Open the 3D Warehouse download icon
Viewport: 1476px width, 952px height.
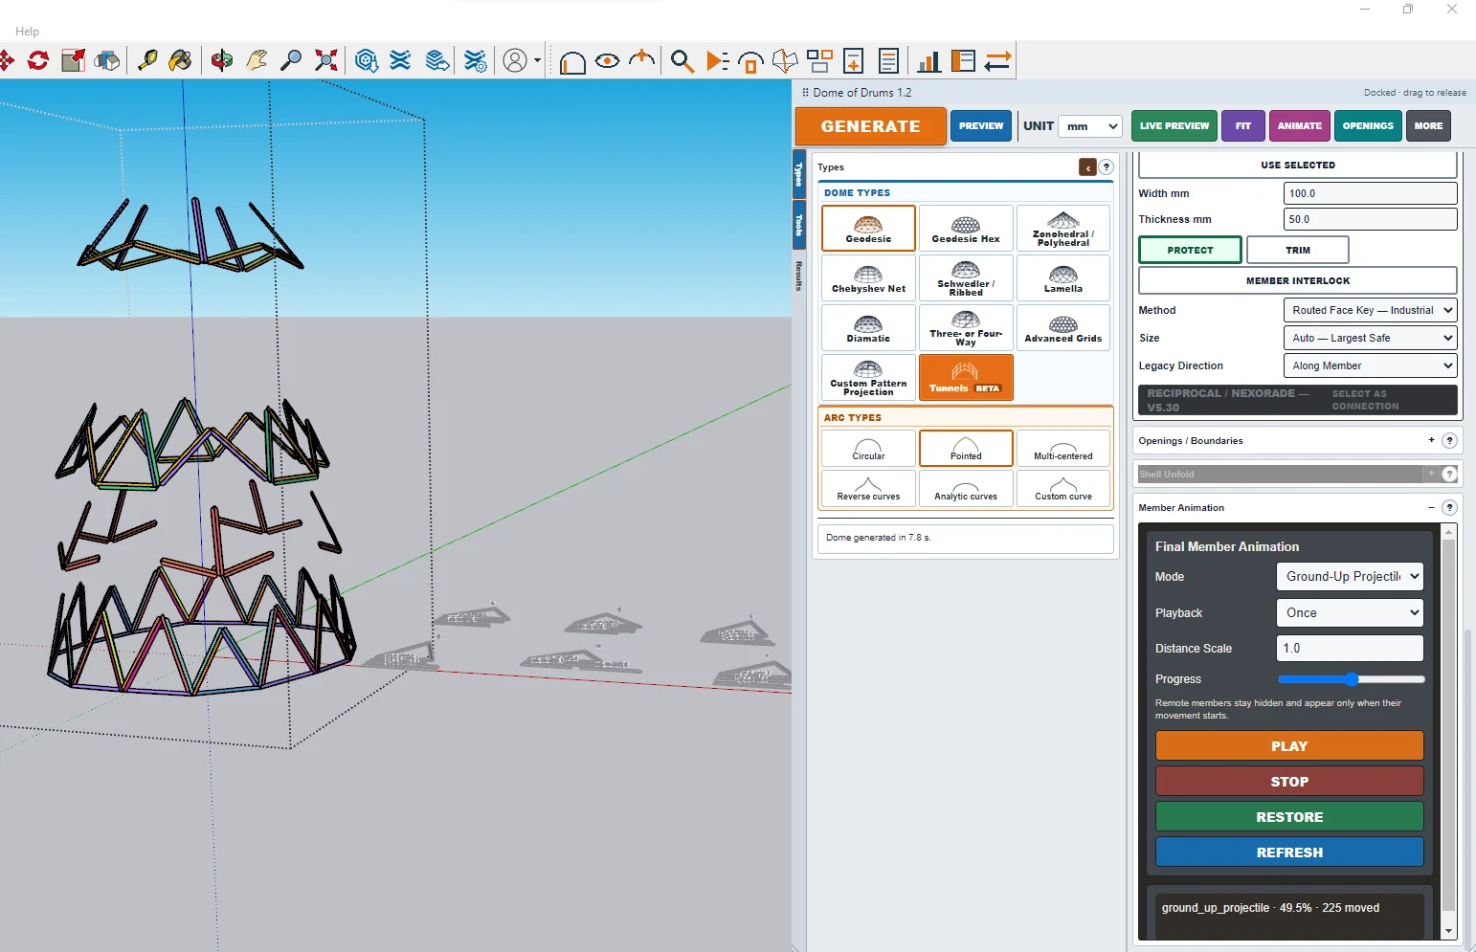(366, 61)
